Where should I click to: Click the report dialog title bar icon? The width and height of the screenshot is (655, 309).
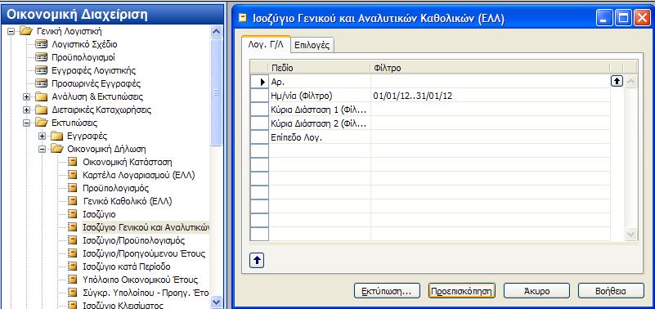tap(242, 18)
